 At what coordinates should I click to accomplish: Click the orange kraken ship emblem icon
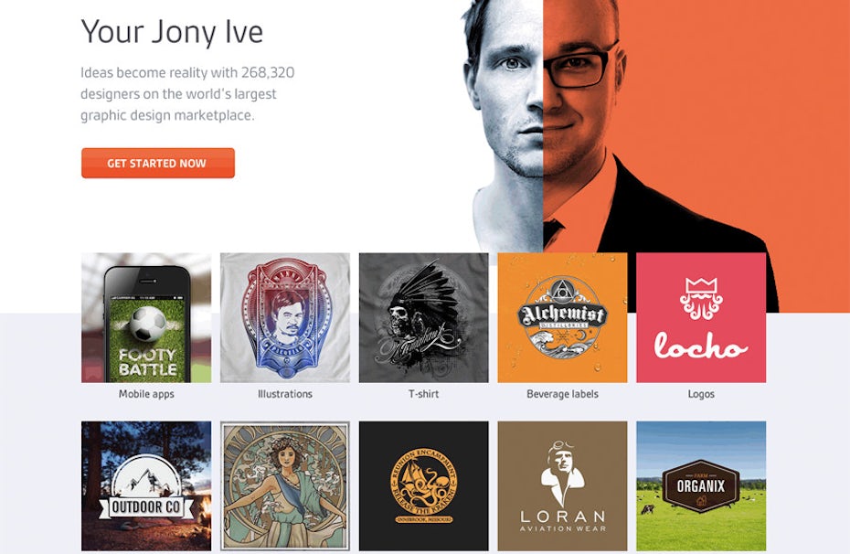pyautogui.click(x=424, y=485)
